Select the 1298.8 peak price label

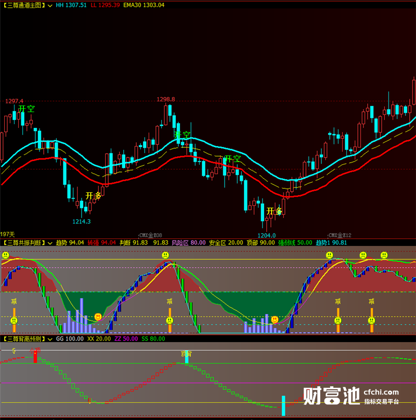coord(166,99)
